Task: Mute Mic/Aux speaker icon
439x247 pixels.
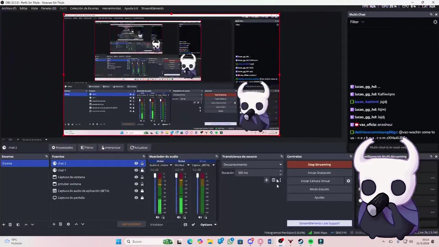Action: click(x=179, y=217)
